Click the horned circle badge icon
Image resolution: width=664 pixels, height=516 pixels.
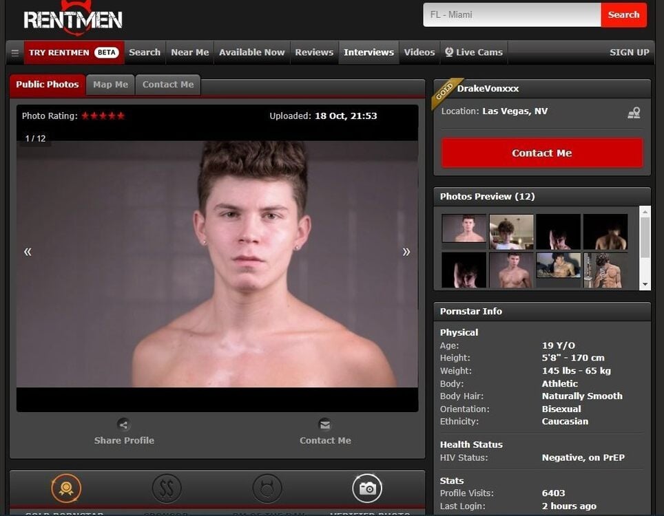tap(267, 488)
